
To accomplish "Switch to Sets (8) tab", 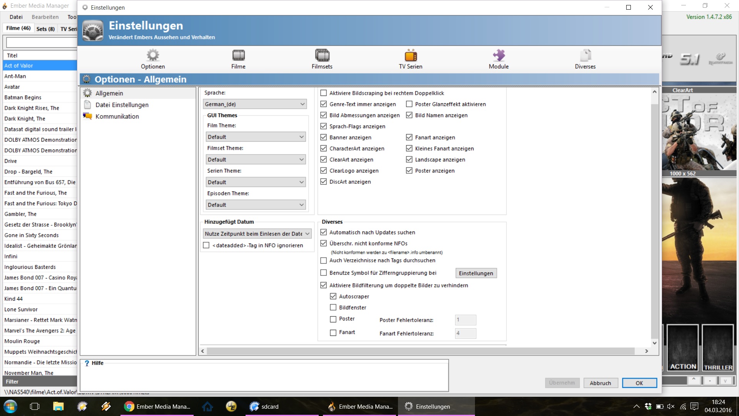I will [45, 29].
